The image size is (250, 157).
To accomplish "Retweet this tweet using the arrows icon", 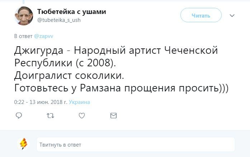I will (51, 115).
